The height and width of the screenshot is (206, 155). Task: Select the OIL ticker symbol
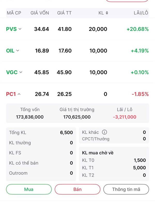coord(10,51)
